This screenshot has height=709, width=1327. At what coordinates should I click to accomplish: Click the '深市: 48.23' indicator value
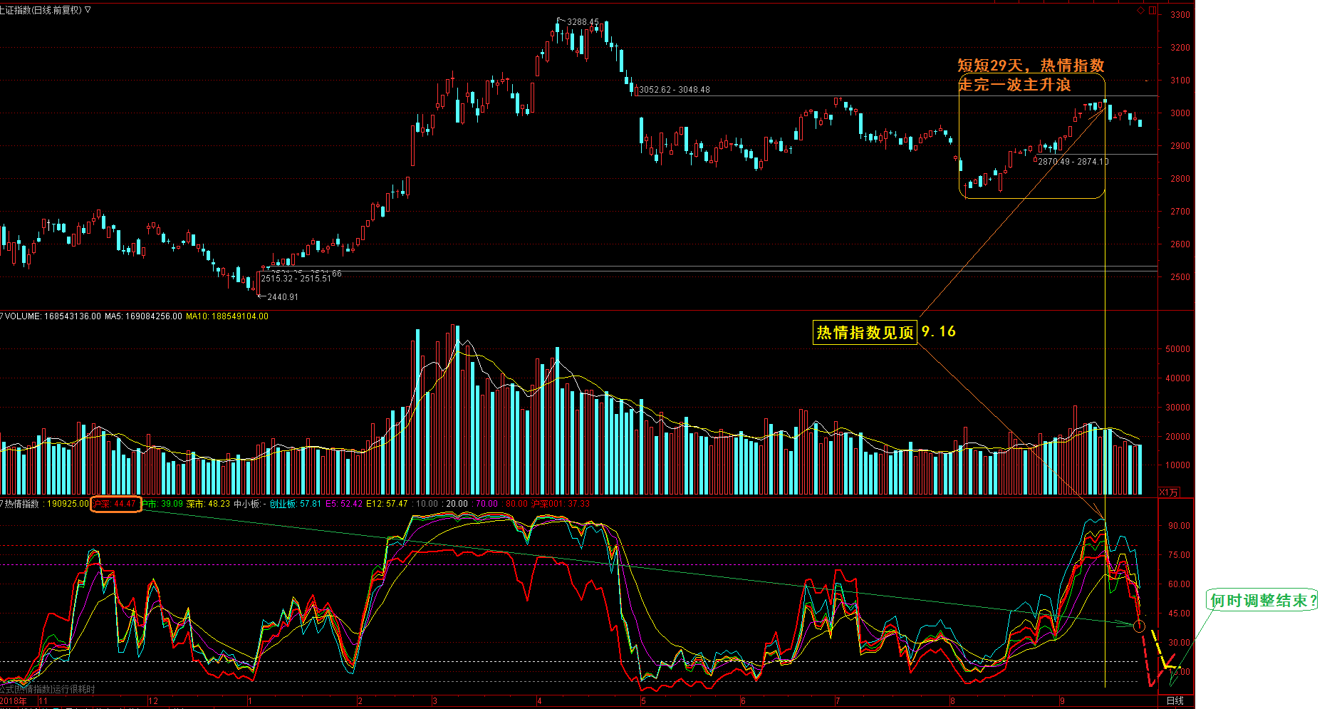[208, 504]
